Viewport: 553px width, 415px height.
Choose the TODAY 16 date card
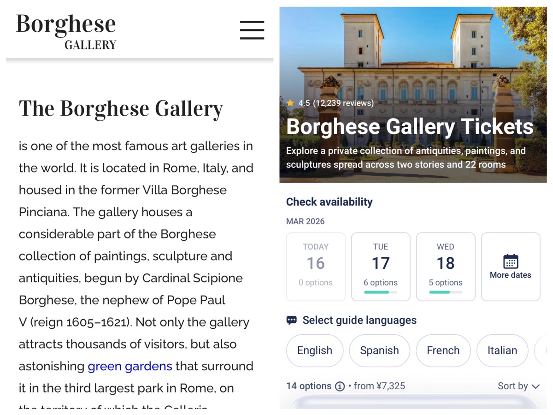click(x=316, y=267)
